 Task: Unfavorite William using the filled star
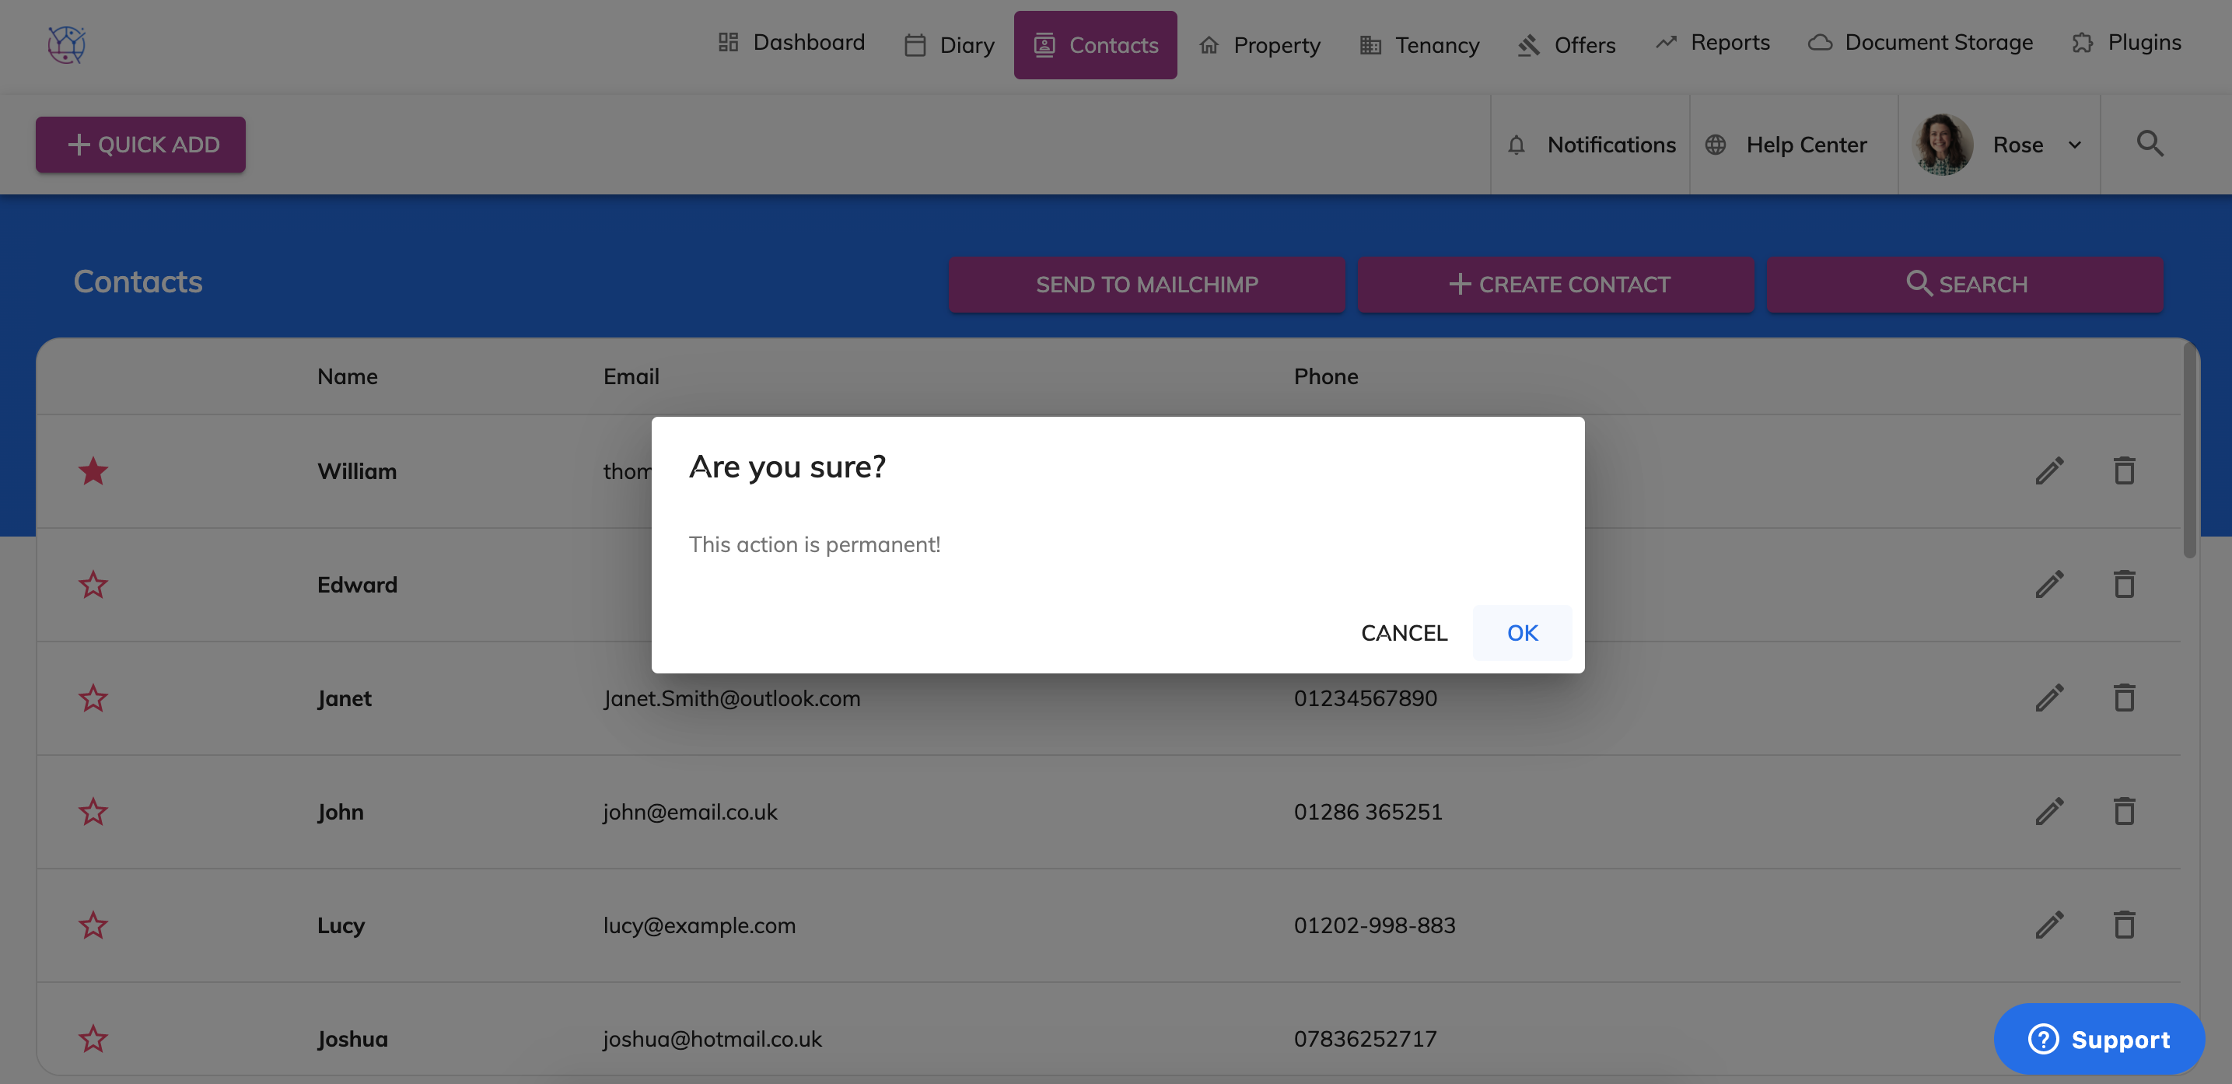tap(93, 470)
